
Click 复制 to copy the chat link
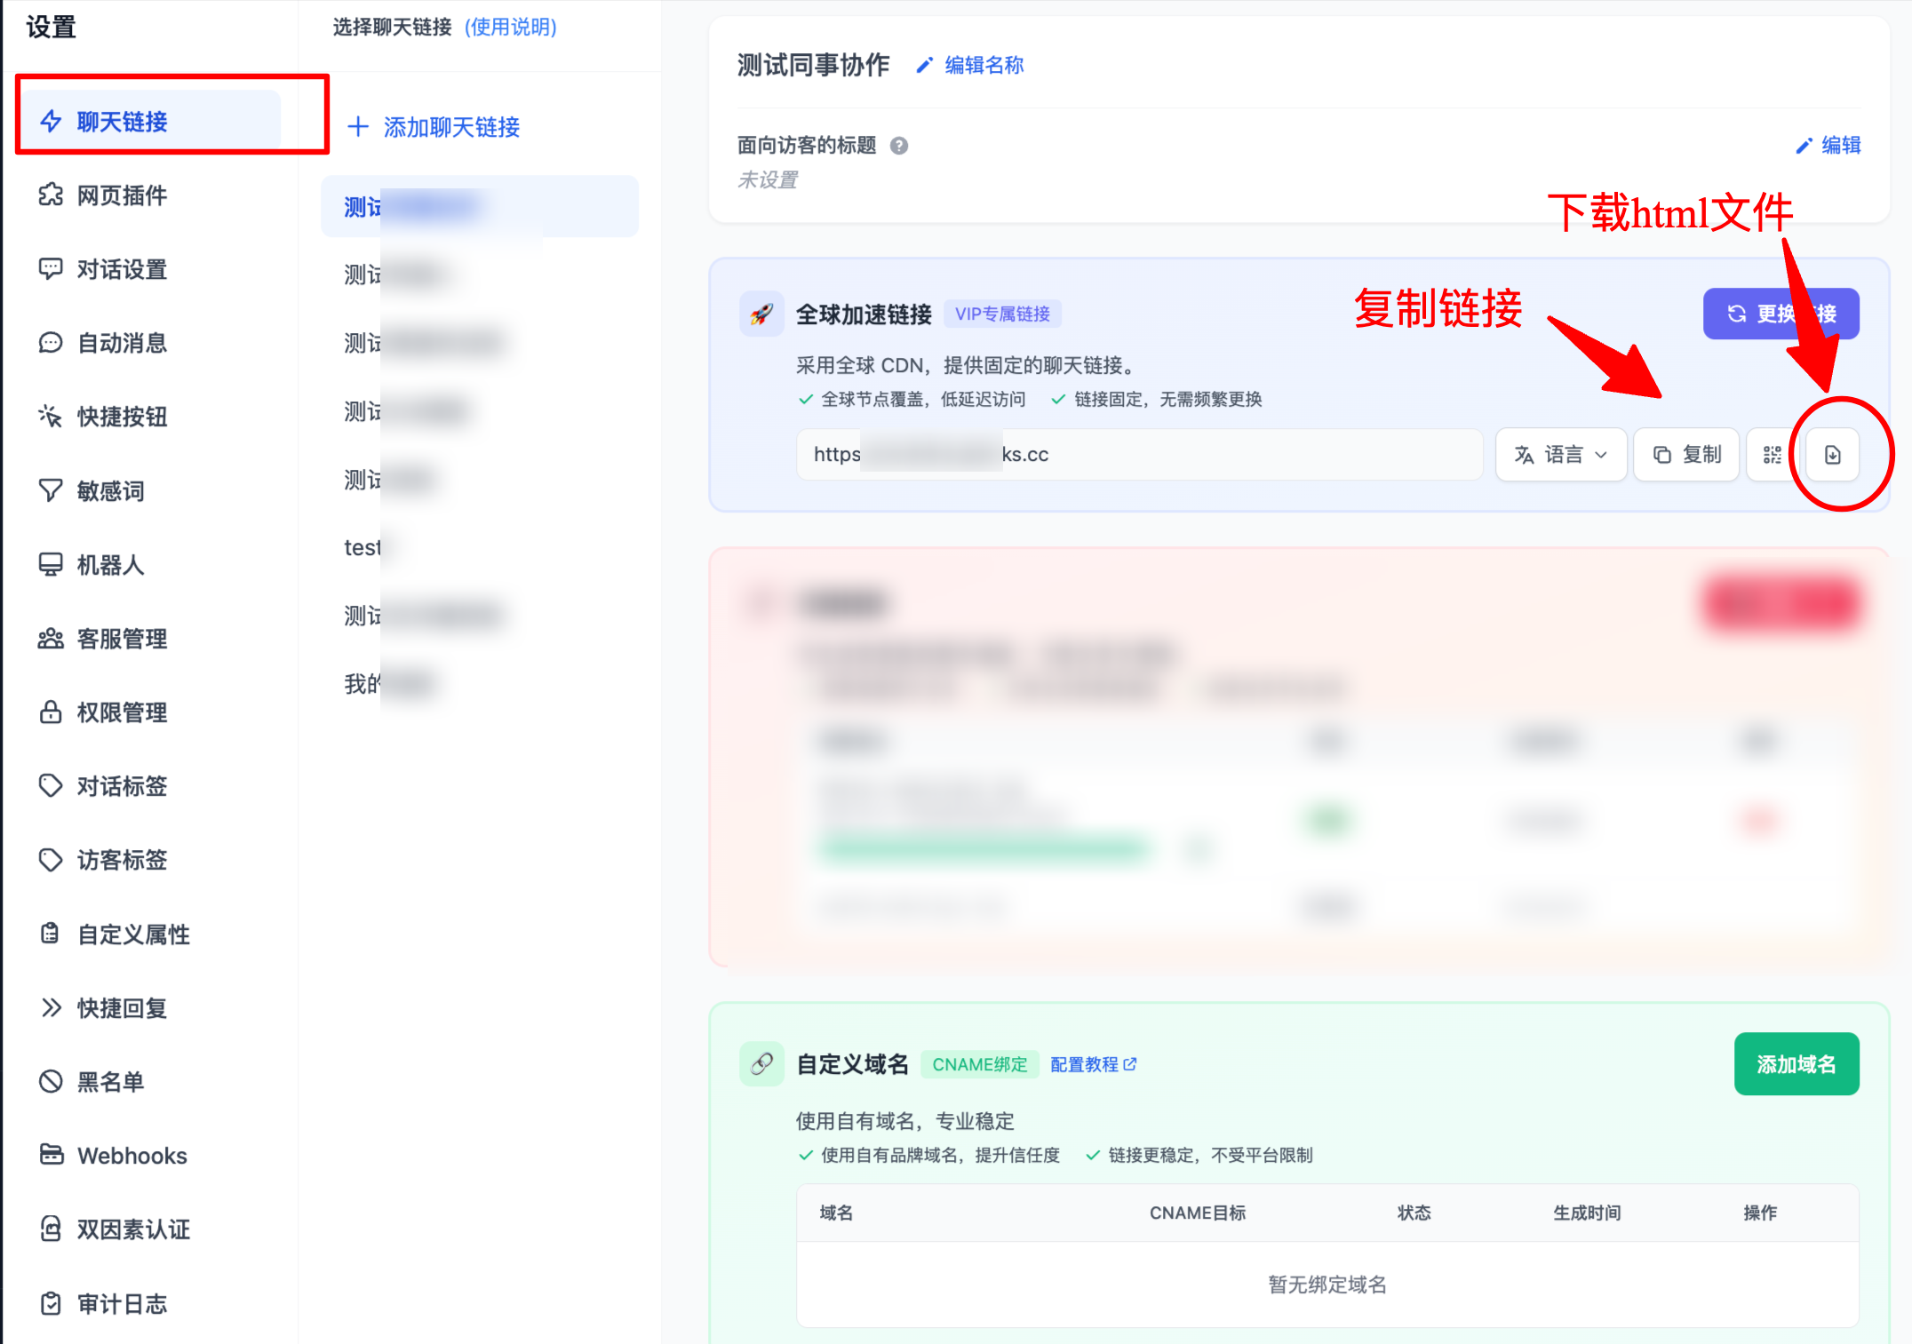(1686, 455)
